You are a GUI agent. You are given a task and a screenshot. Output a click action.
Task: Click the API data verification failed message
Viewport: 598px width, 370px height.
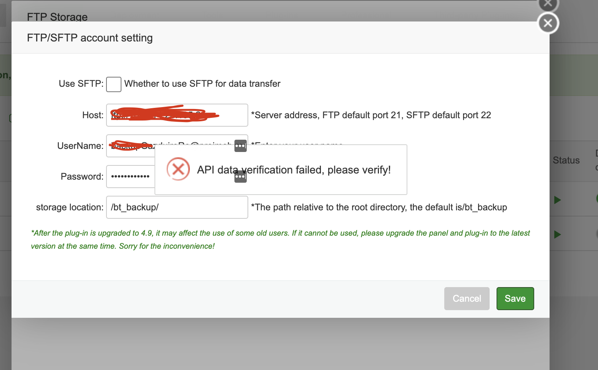click(294, 170)
